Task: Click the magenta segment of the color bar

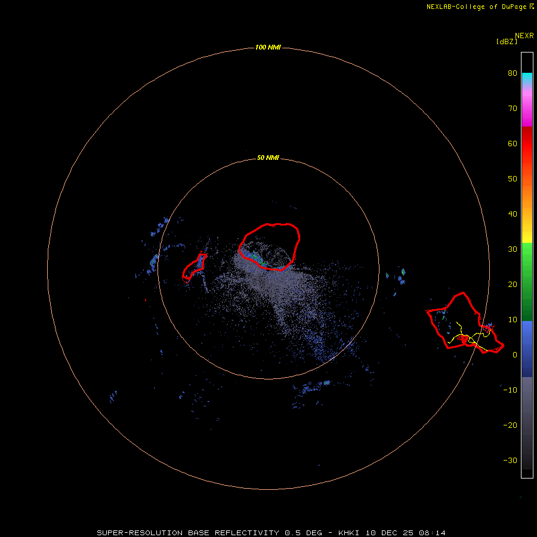Action: [527, 110]
